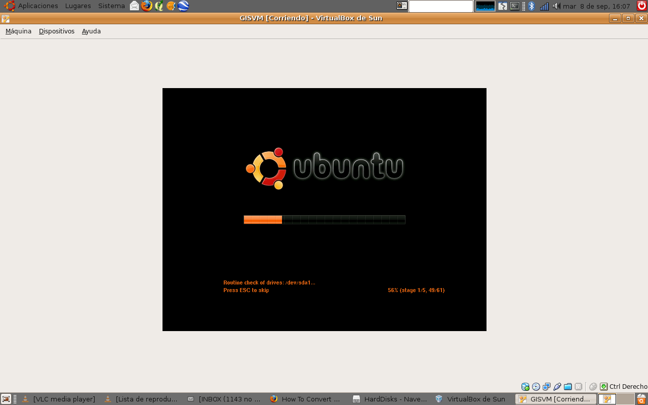Image resolution: width=648 pixels, height=405 pixels.
Task: Click the Ctrl Derecho host key label
Action: click(x=628, y=387)
